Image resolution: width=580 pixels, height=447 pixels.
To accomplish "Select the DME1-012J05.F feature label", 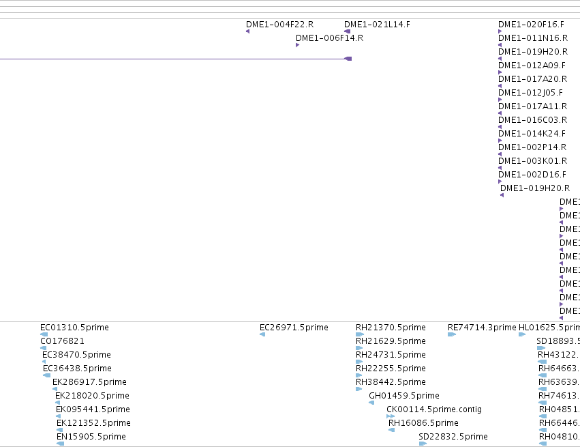I will coord(530,93).
